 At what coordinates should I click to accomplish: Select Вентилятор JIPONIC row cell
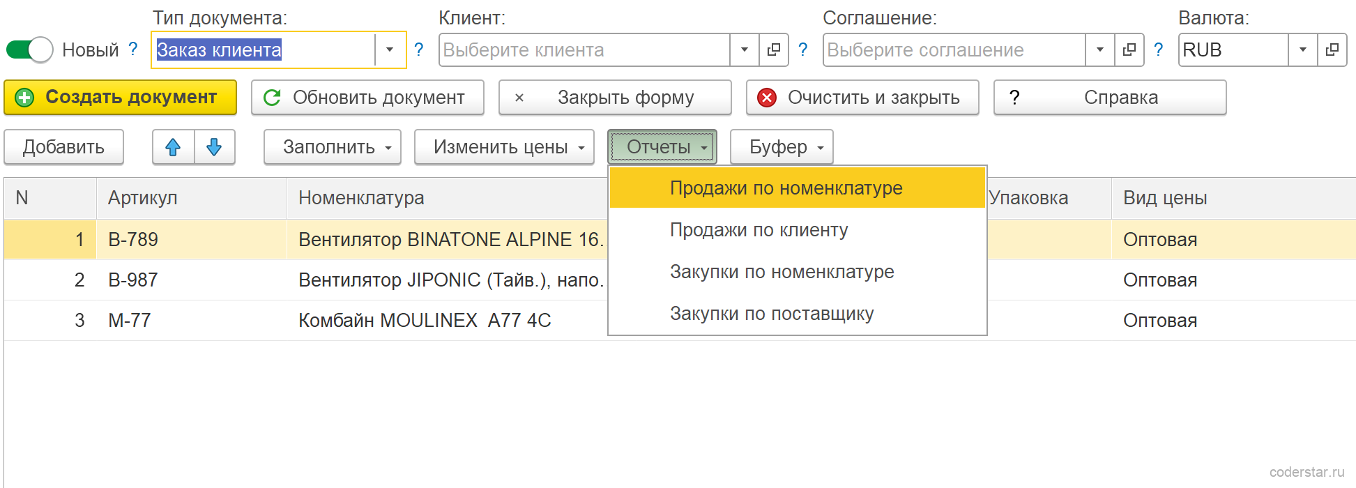(x=447, y=280)
